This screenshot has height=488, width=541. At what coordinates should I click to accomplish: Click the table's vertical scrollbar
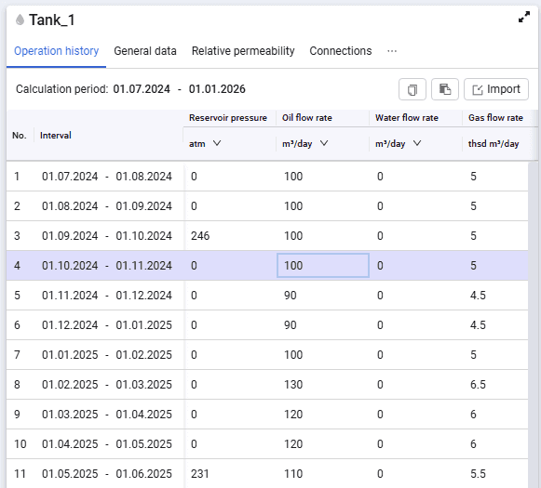click(534, 324)
